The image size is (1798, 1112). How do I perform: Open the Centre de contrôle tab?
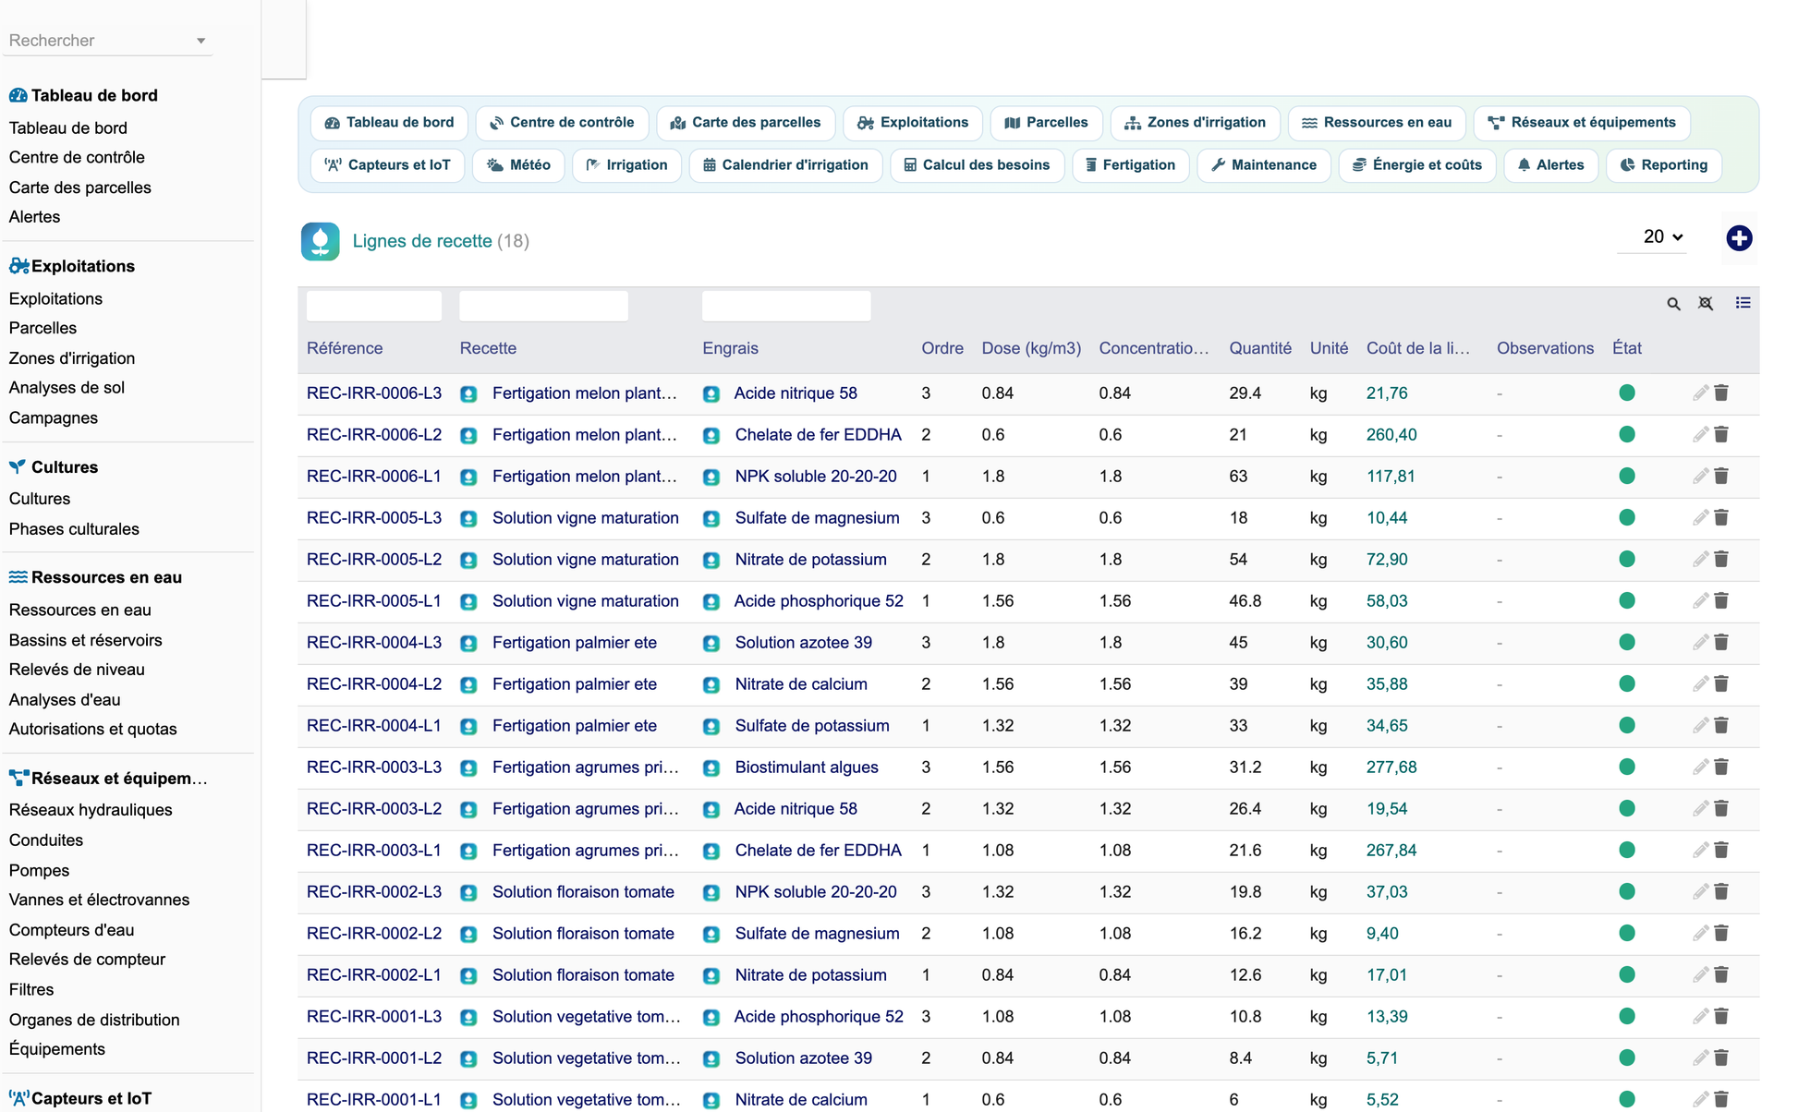[x=562, y=123]
